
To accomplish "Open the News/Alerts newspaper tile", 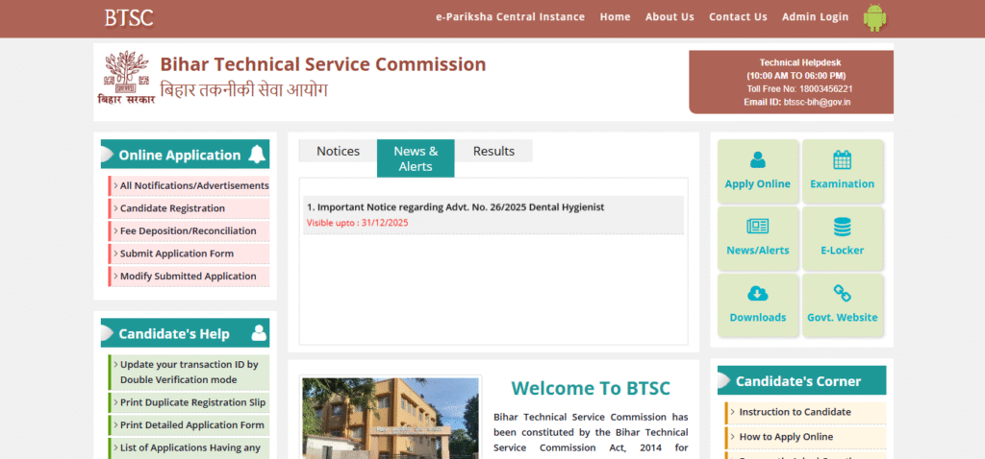I will 758,238.
